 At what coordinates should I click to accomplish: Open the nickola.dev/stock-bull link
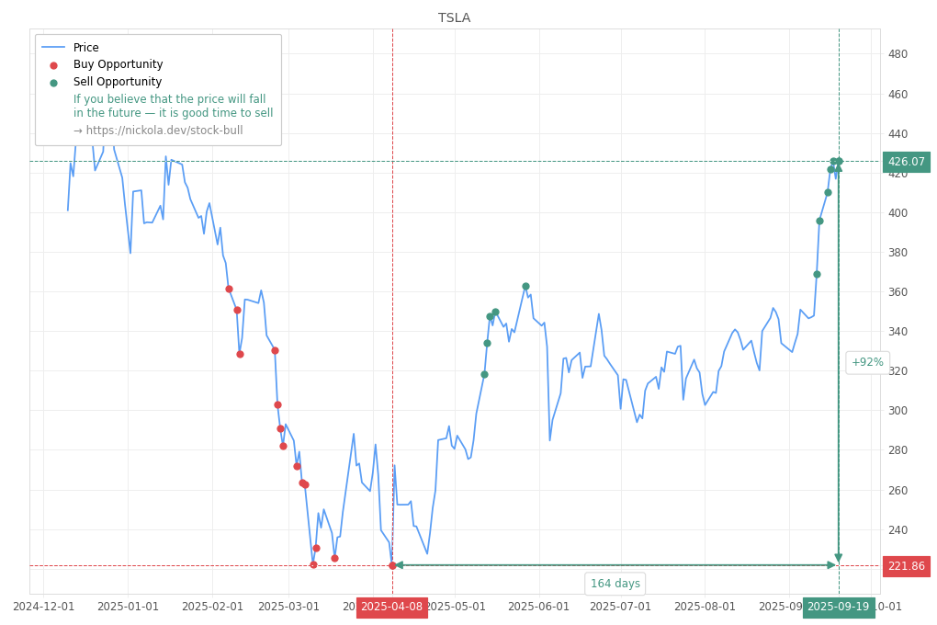tap(158, 131)
